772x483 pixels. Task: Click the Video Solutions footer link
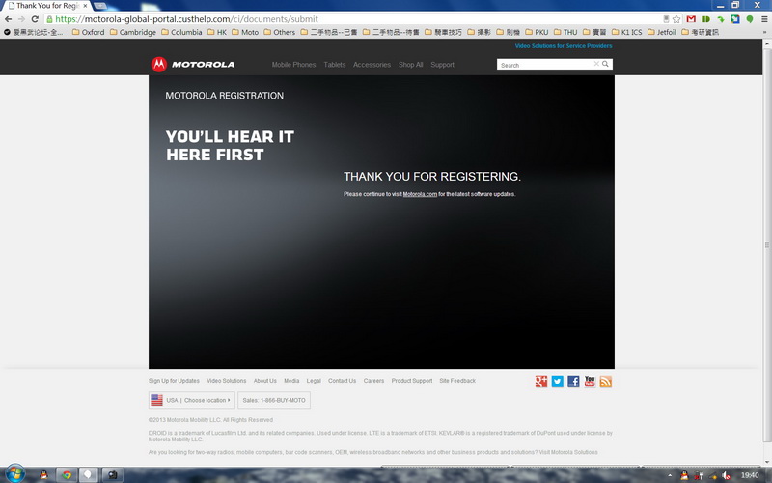tap(227, 381)
